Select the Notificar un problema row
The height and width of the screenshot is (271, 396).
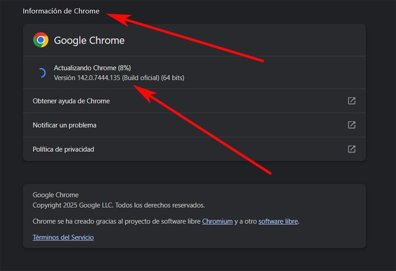coord(194,125)
